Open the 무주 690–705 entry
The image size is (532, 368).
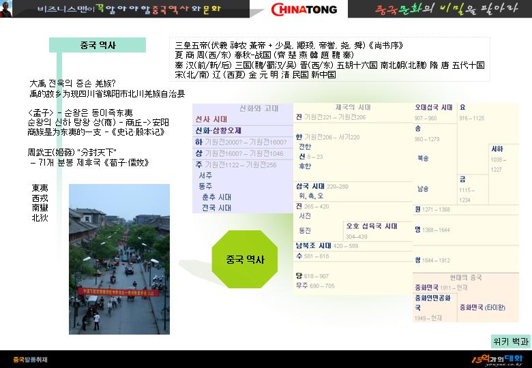point(315,286)
